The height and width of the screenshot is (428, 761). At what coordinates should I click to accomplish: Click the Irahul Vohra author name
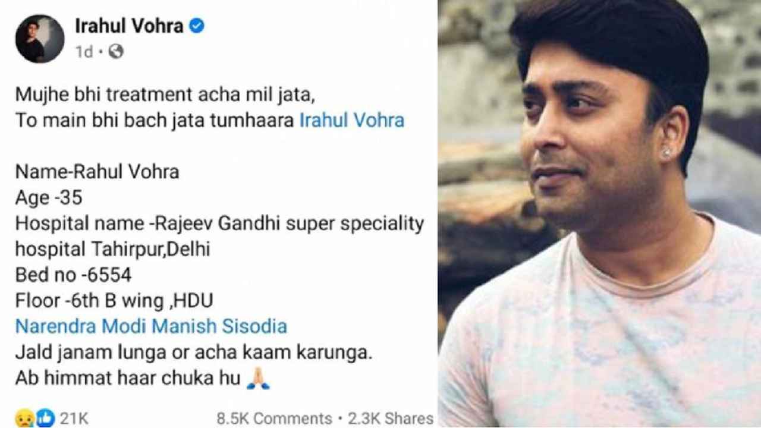tap(128, 26)
